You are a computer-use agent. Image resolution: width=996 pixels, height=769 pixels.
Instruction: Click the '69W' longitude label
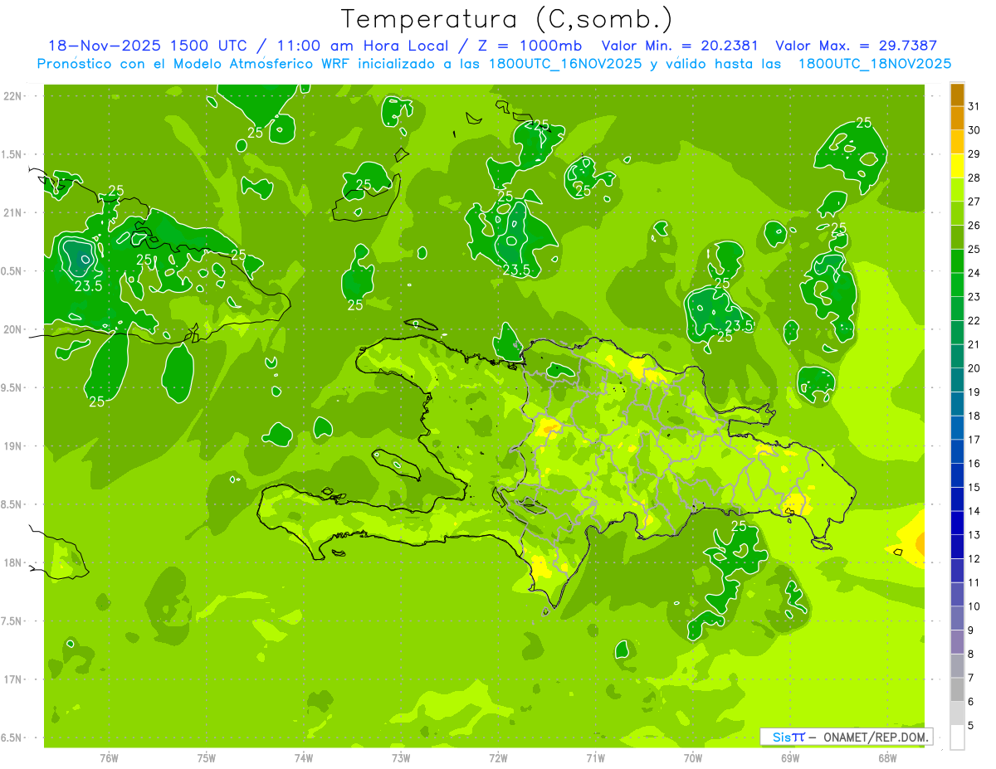pyautogui.click(x=790, y=757)
